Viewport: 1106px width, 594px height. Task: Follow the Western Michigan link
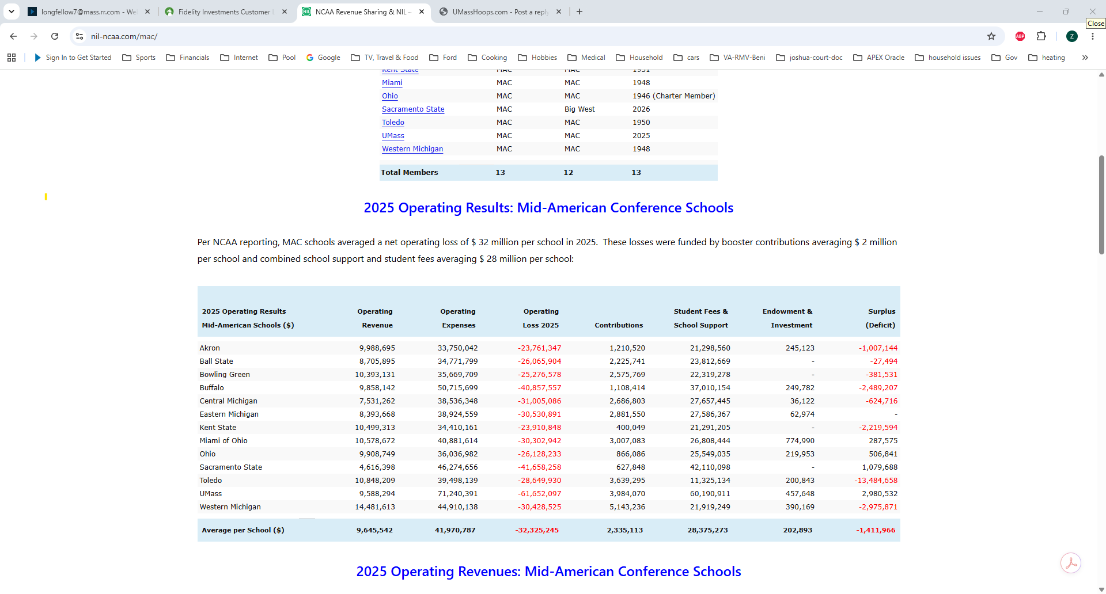[x=412, y=149]
